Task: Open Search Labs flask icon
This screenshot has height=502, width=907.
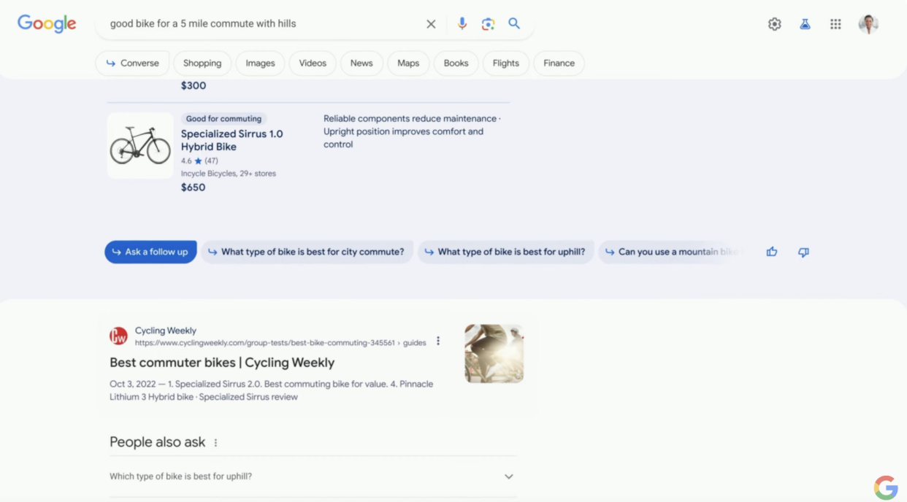Action: [805, 24]
